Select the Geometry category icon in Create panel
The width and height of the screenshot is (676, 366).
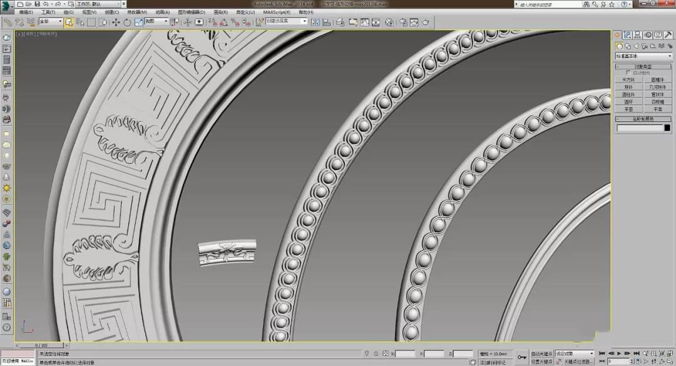tap(619, 46)
